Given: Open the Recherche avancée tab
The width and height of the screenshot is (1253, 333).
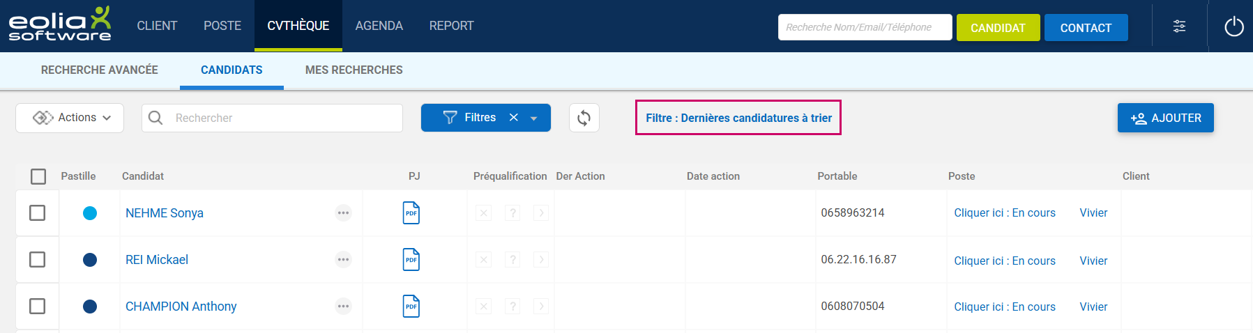Looking at the screenshot, I should pyautogui.click(x=100, y=70).
